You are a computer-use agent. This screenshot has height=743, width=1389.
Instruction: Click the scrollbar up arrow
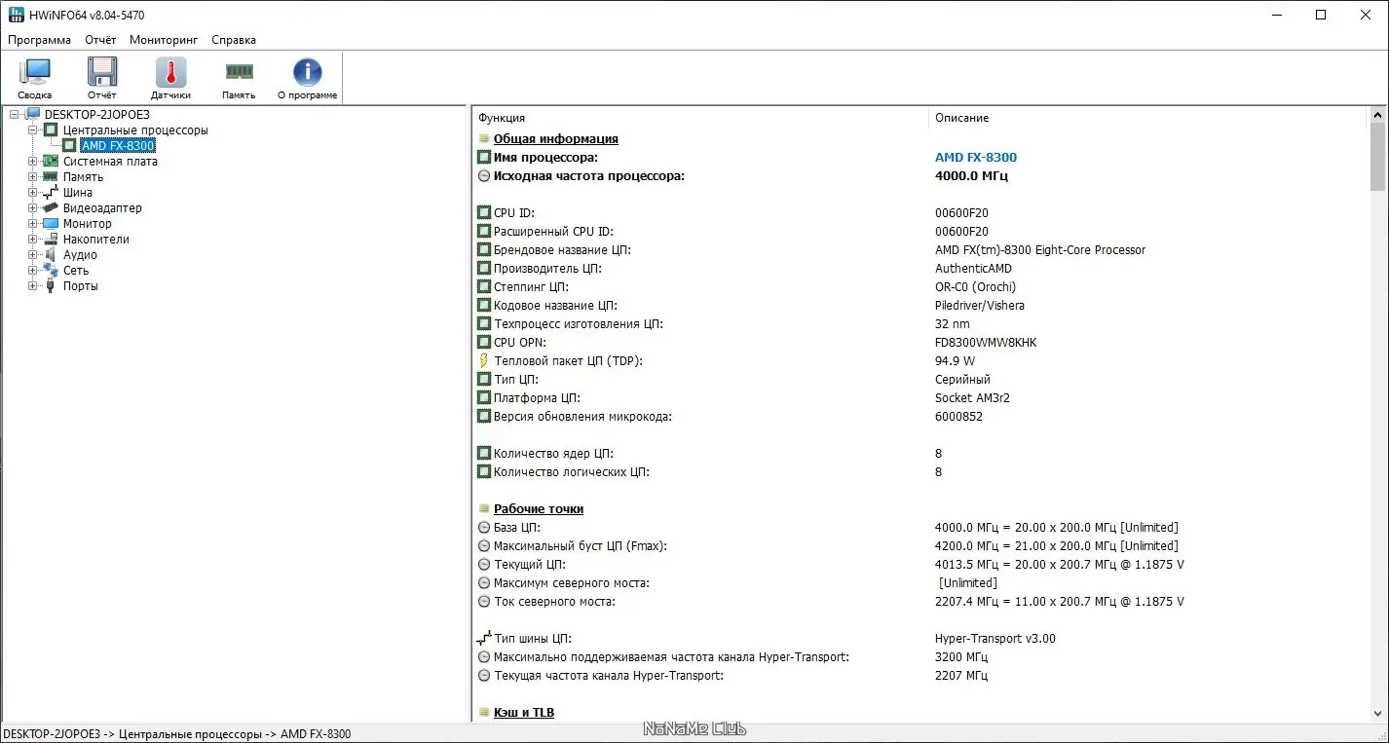pyautogui.click(x=1378, y=115)
